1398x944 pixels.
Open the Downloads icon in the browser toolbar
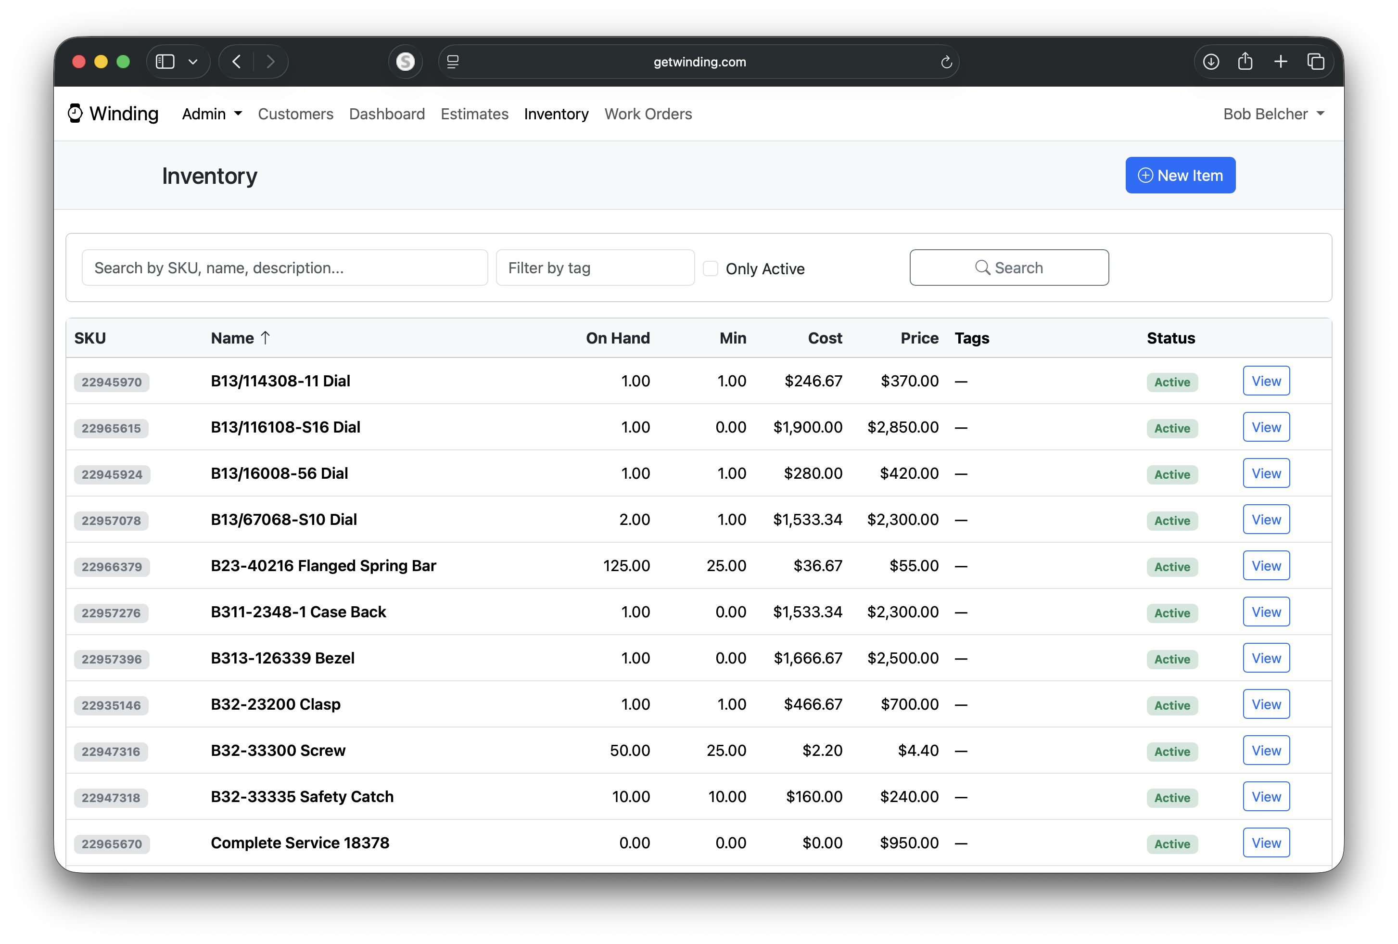pyautogui.click(x=1211, y=62)
